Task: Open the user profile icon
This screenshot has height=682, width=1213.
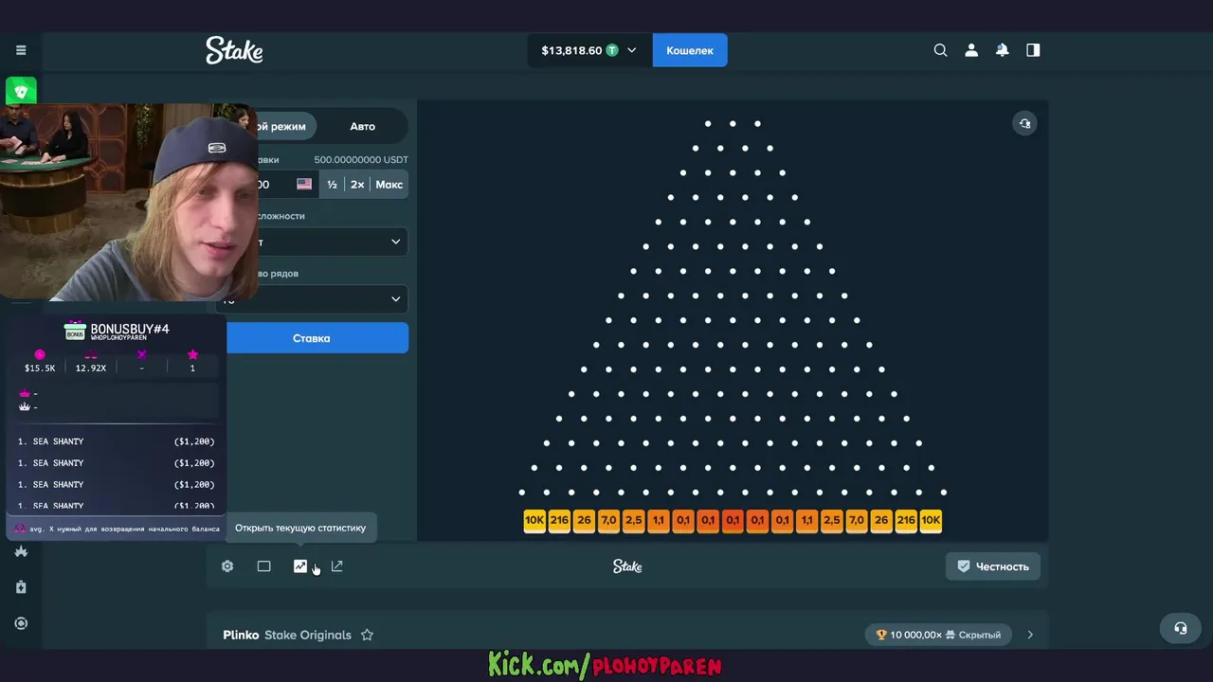Action: click(x=971, y=50)
